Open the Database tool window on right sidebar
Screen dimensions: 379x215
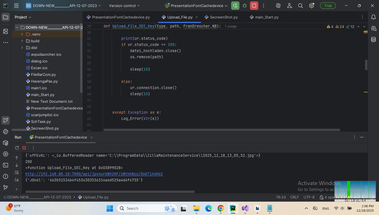[374, 40]
